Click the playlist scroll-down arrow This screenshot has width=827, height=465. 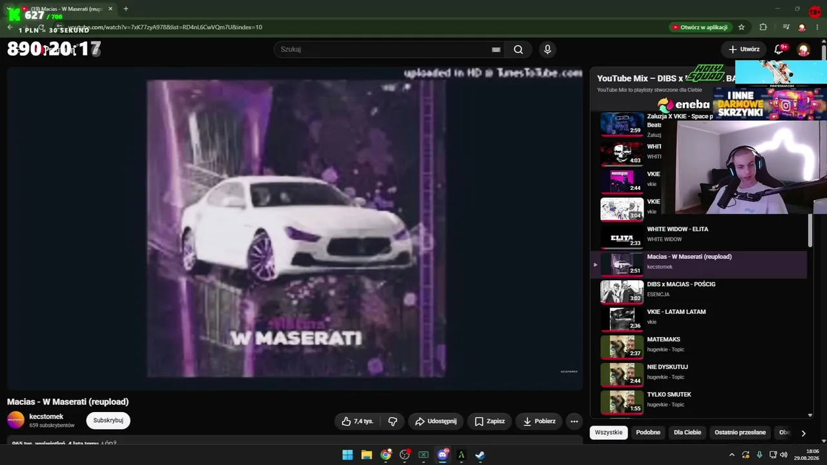(810, 415)
